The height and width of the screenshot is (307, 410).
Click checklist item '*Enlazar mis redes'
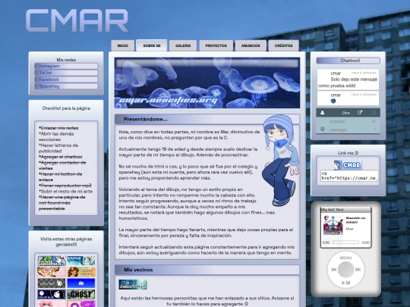pos(58,128)
